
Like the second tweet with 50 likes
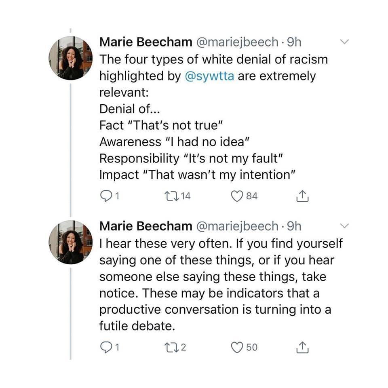pos(236,347)
